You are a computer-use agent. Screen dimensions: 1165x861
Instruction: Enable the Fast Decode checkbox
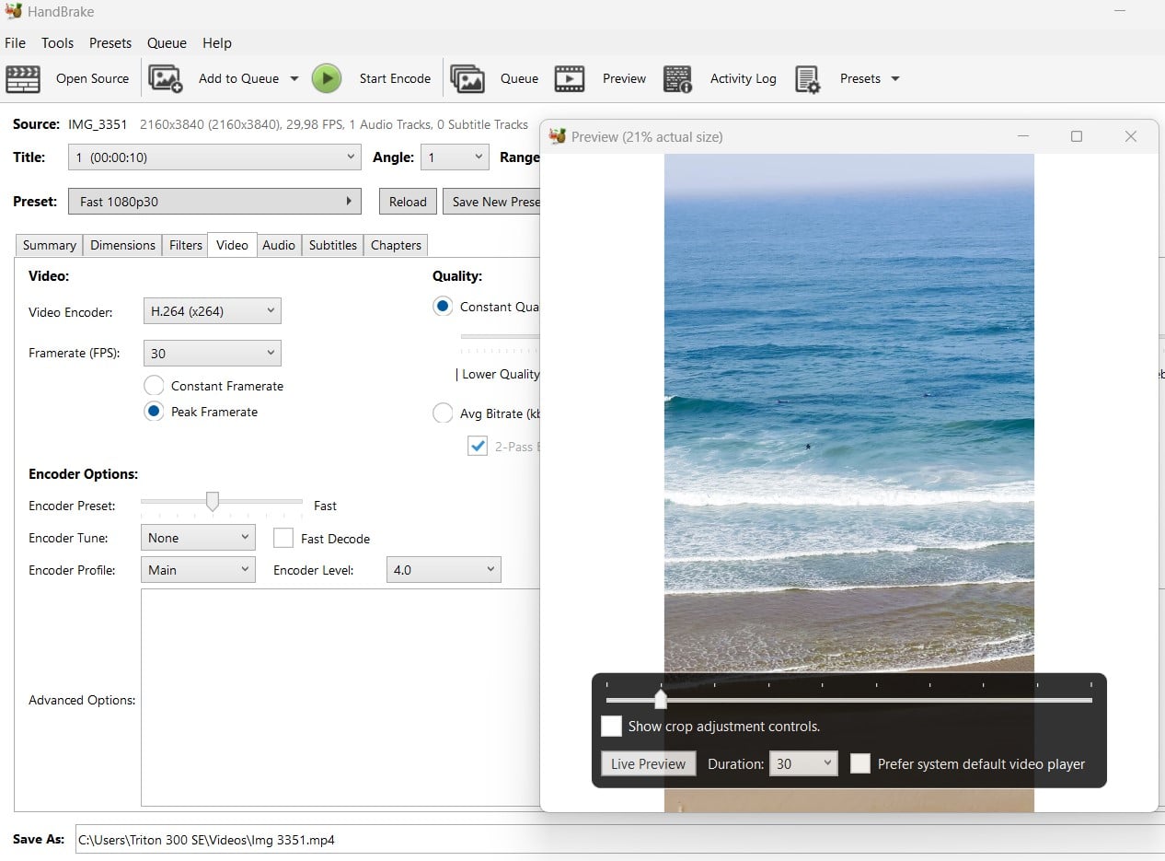pyautogui.click(x=283, y=539)
